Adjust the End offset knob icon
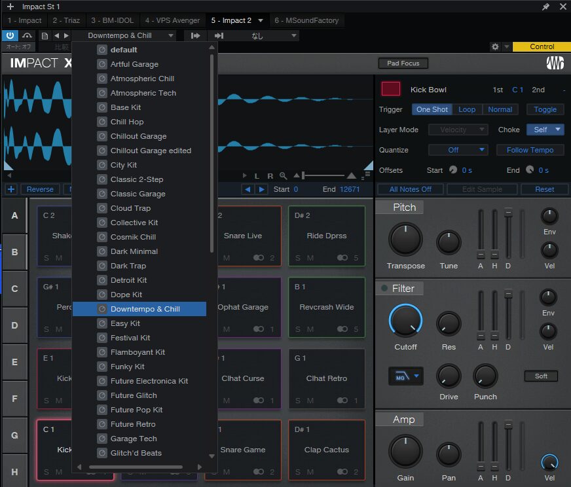 coord(530,170)
